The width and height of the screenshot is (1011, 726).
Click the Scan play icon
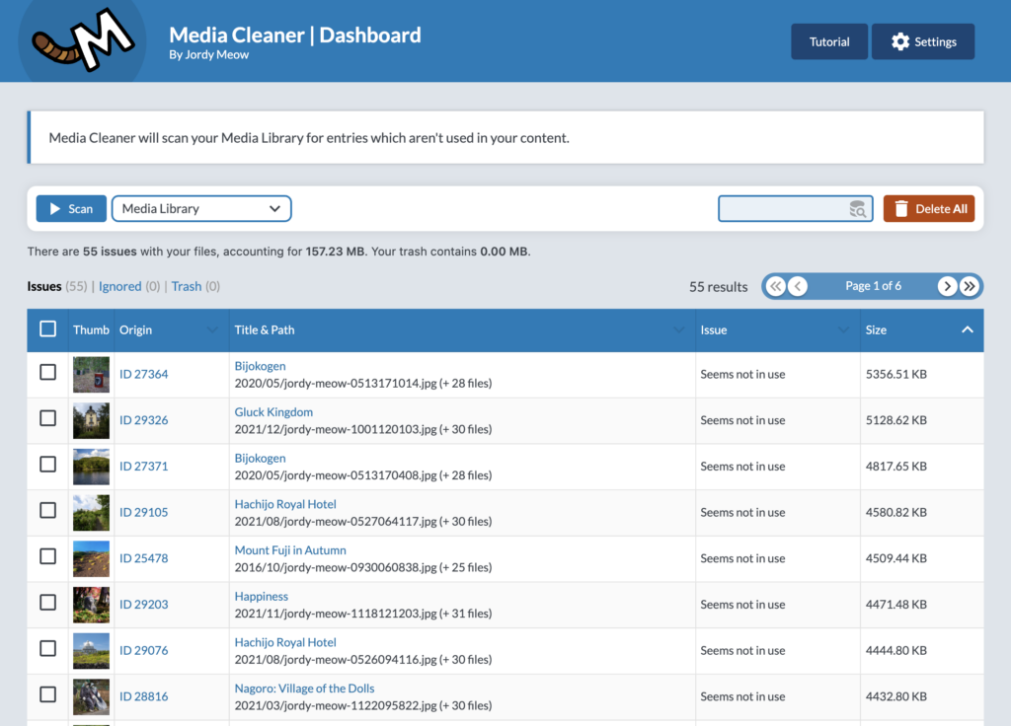(54, 208)
